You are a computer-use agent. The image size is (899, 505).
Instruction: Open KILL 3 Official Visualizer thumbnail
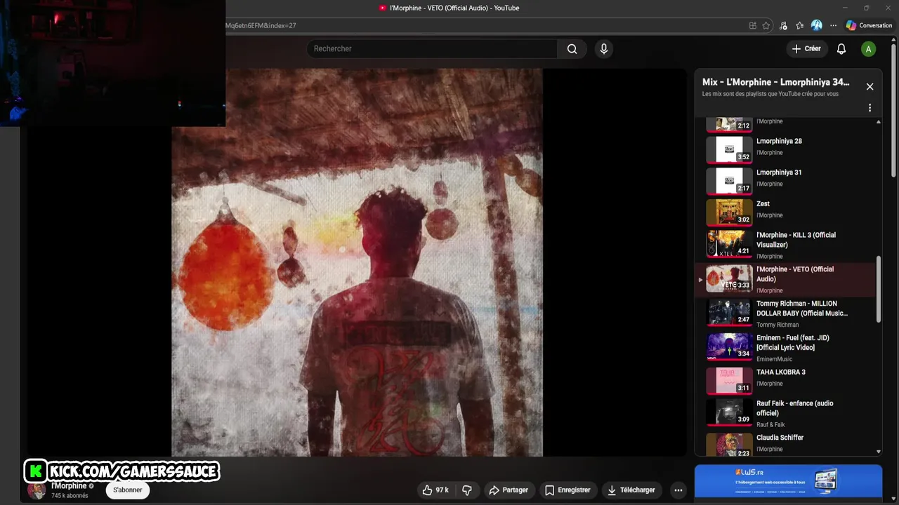(729, 244)
